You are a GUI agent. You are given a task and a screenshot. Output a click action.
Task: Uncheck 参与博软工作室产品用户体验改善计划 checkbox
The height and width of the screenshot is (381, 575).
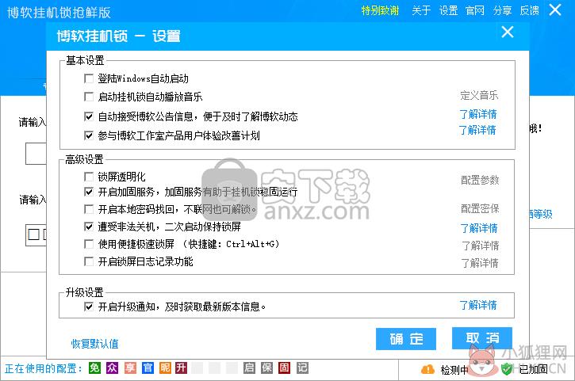(88, 135)
